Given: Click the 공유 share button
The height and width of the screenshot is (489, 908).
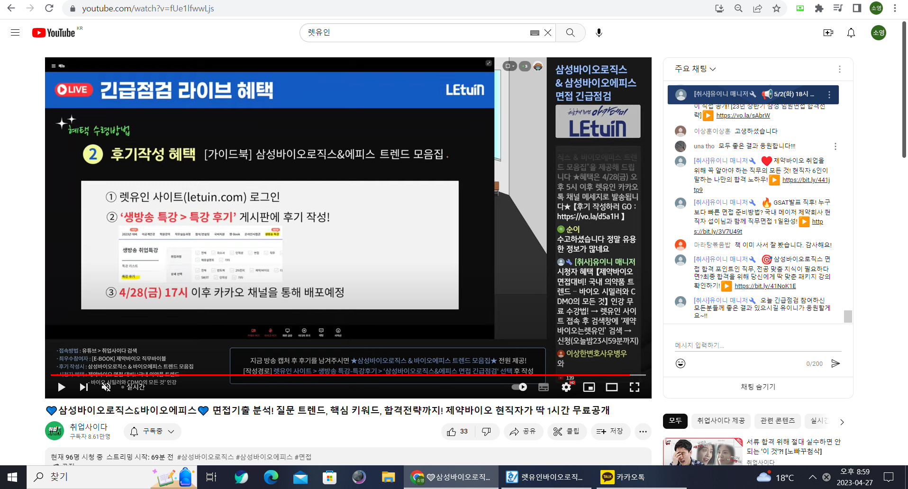Looking at the screenshot, I should tap(523, 431).
